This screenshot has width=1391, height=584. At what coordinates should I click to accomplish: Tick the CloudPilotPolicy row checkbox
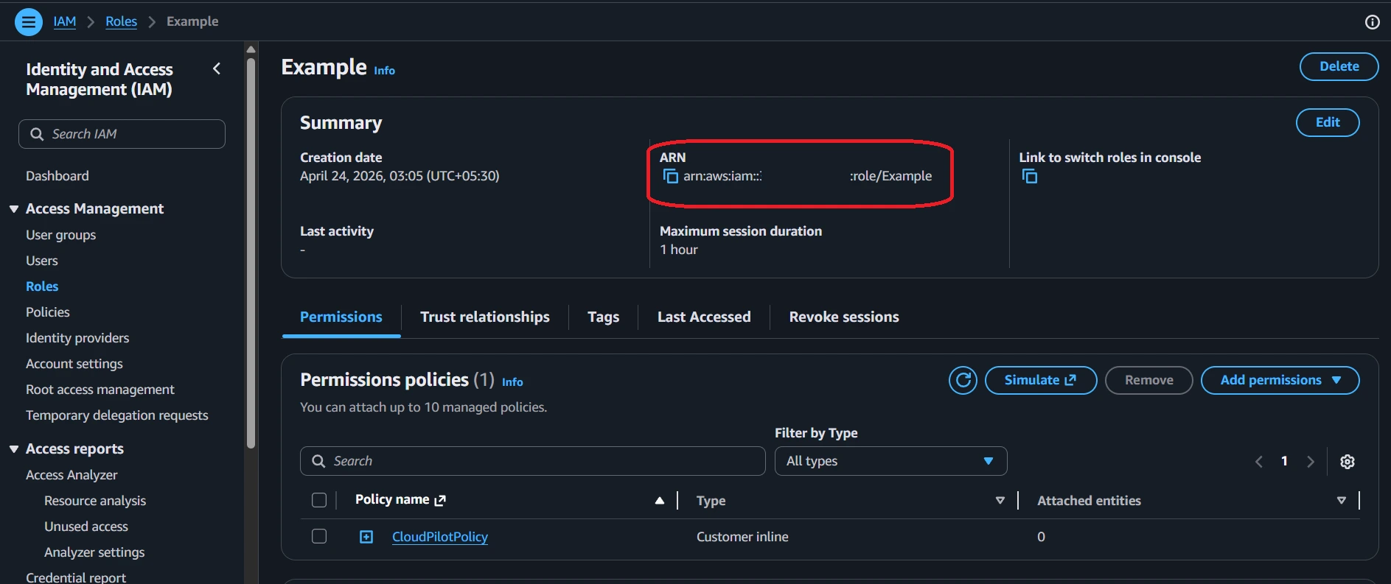319,536
